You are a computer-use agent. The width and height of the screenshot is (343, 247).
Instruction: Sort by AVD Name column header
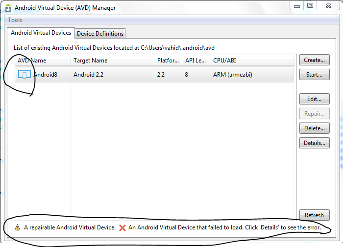(43, 61)
